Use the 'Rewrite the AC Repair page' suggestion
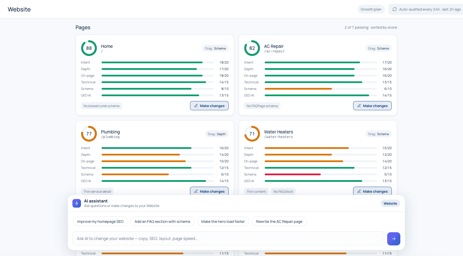Viewport: 463px width, 256px height. pos(279,221)
